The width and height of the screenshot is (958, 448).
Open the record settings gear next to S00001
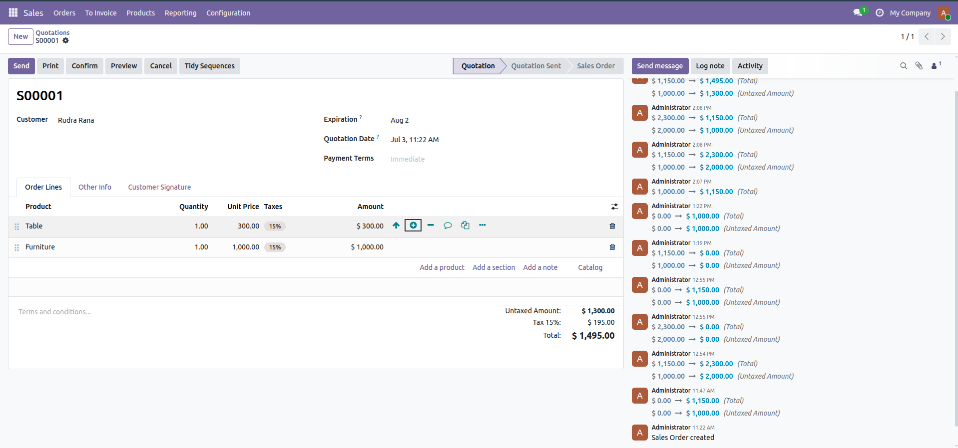point(65,41)
